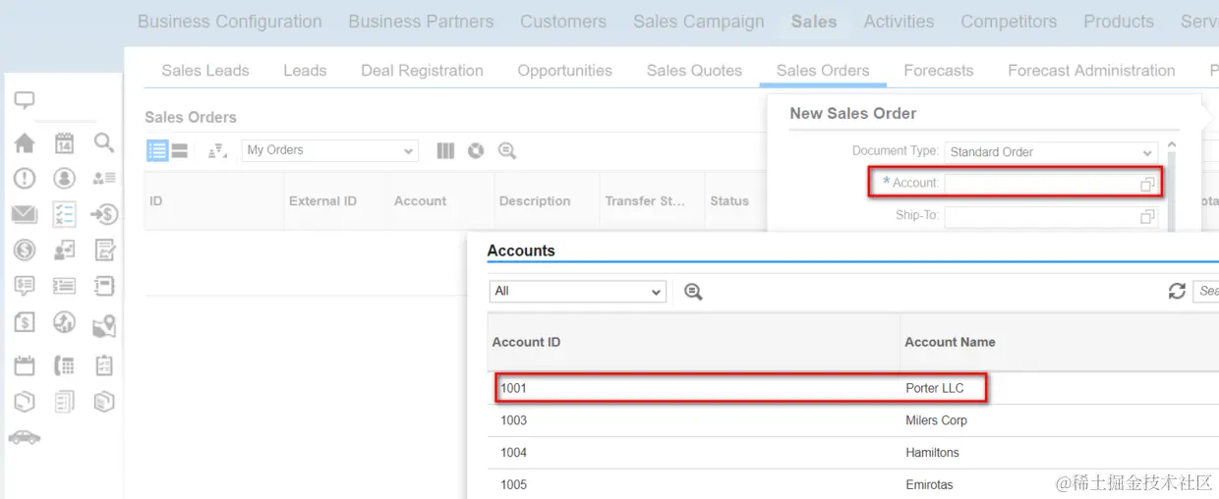This screenshot has width=1219, height=499.
Task: Click the column settings icon in Sales Orders
Action: [445, 150]
